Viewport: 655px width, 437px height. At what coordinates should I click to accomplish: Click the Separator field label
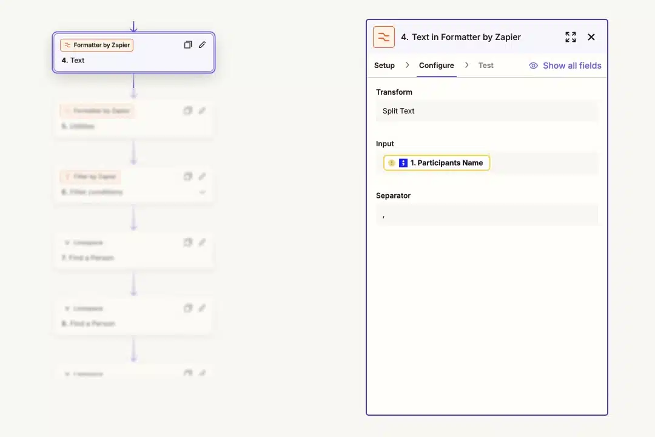point(393,195)
